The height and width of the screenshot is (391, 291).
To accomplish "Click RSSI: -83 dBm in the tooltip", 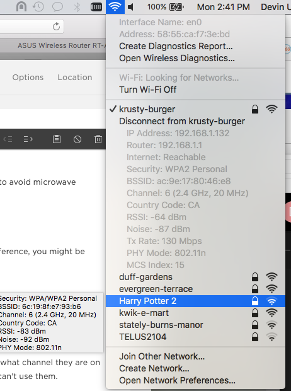I will (23, 331).
